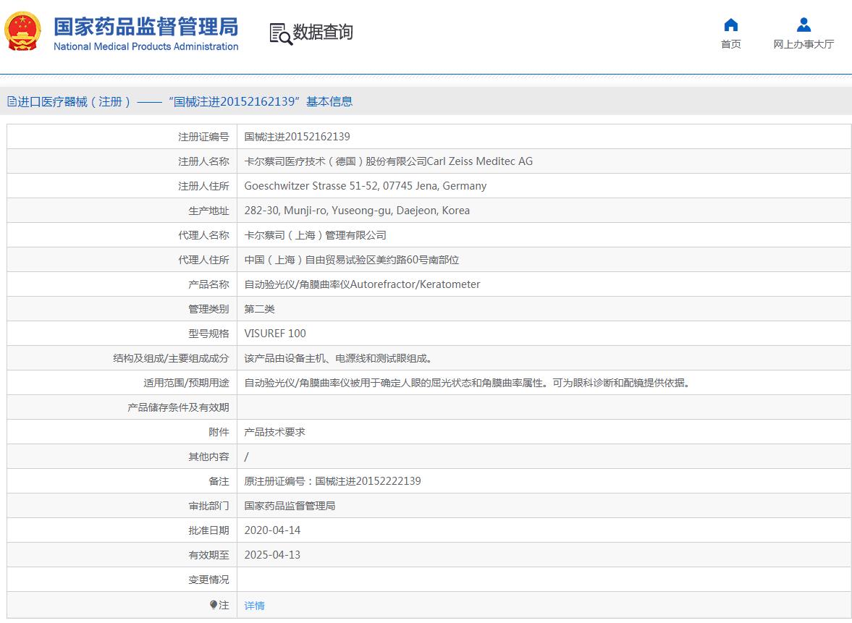Click the 变更情况 row label
The height and width of the screenshot is (623, 852).
[208, 580]
